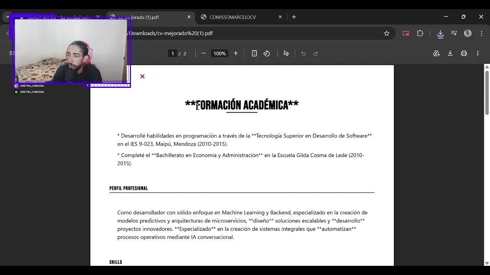
Task: Click the red media control icon
Action: tap(406, 33)
